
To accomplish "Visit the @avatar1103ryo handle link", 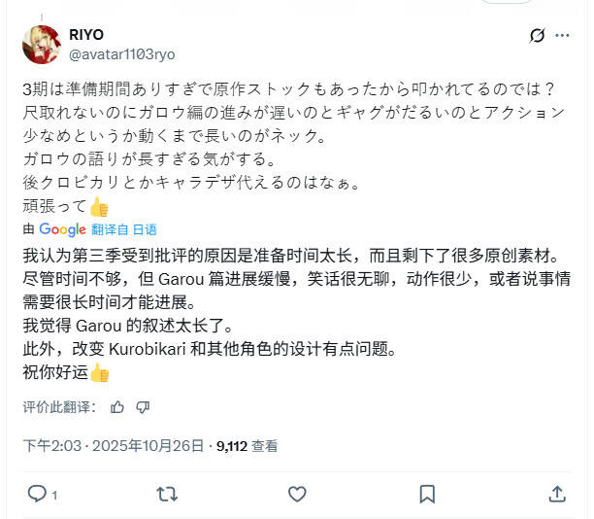I will point(122,54).
